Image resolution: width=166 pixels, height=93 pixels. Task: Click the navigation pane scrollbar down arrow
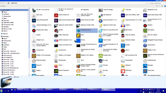29,75
